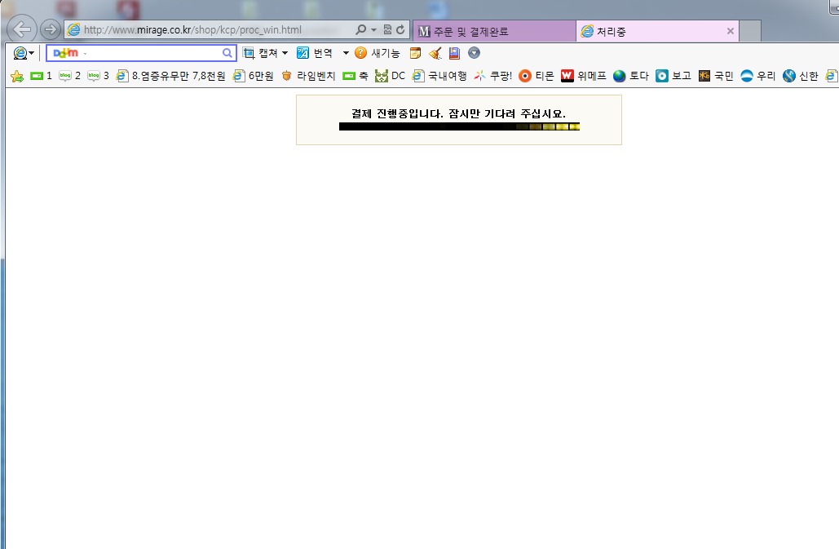Click the browser Forward arrow button
Viewport: 839px width, 549px height.
(x=50, y=29)
